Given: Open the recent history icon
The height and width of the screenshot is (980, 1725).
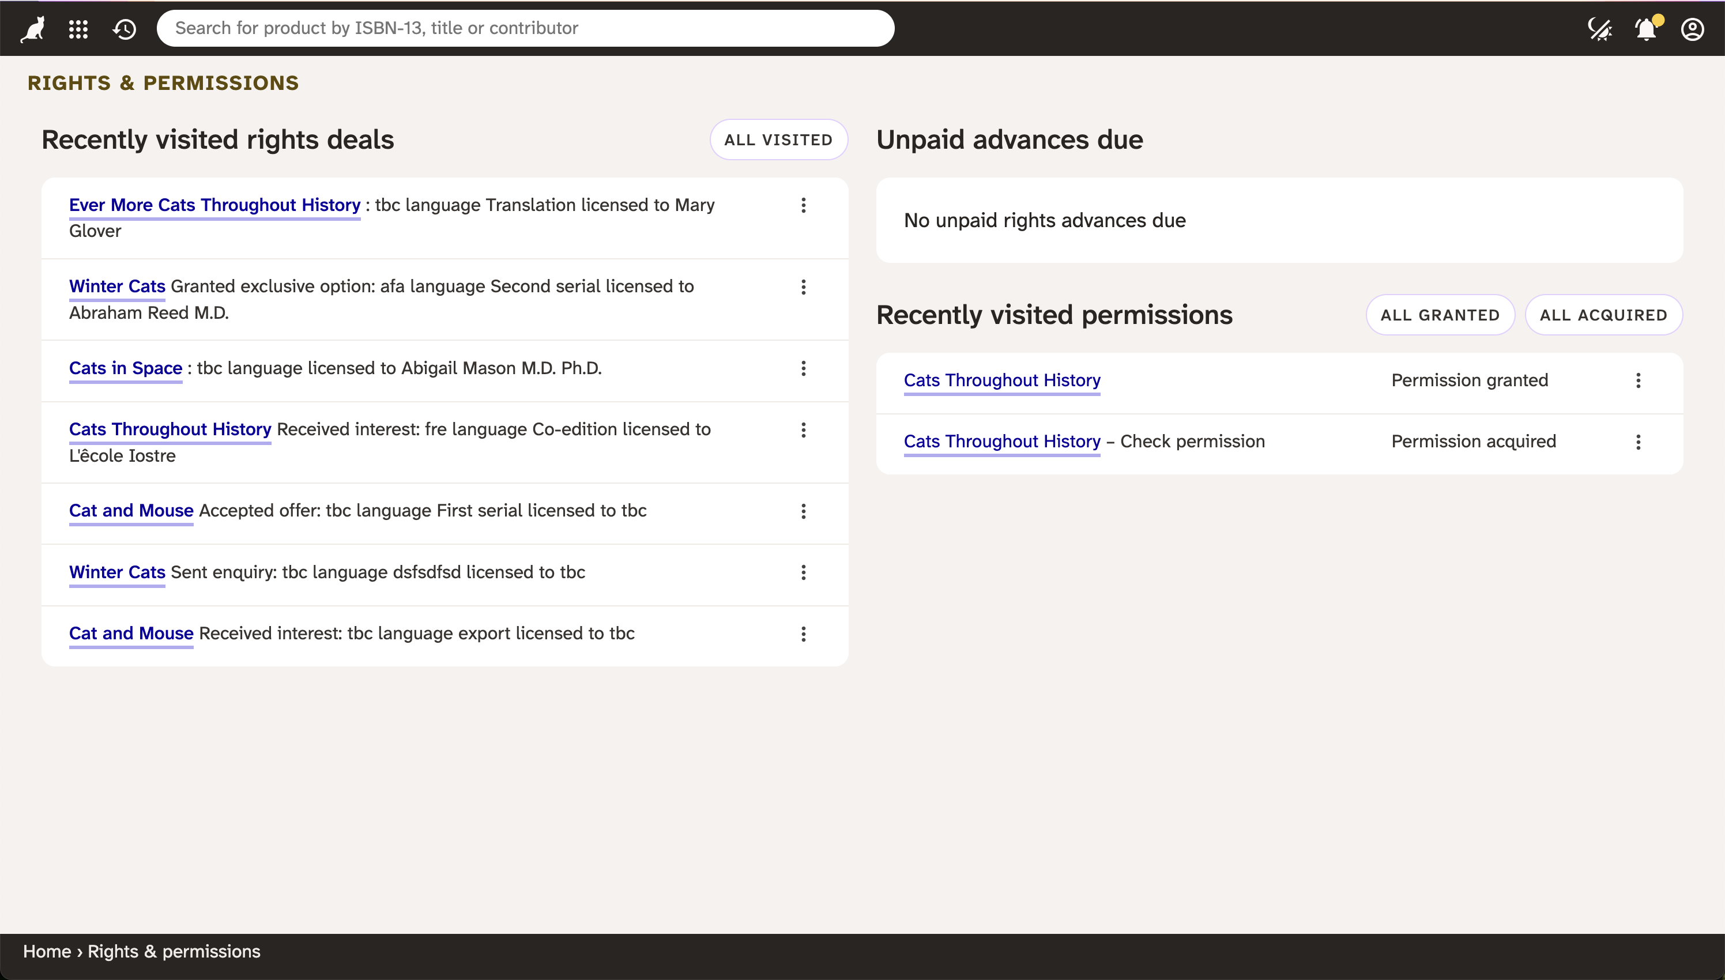Looking at the screenshot, I should click(125, 28).
